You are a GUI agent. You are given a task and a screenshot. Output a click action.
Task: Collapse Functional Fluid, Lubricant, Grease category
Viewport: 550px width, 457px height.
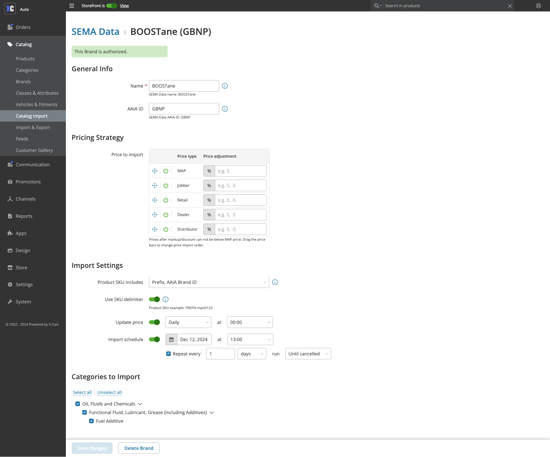click(212, 413)
